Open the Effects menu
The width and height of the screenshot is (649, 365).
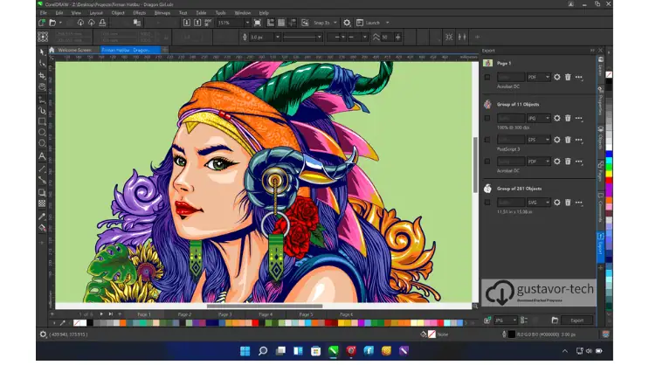(139, 13)
